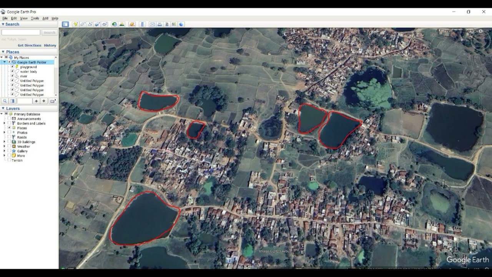Enable the 3D Buildings layer checkbox
The height and width of the screenshot is (277, 492).
pyautogui.click(x=9, y=142)
